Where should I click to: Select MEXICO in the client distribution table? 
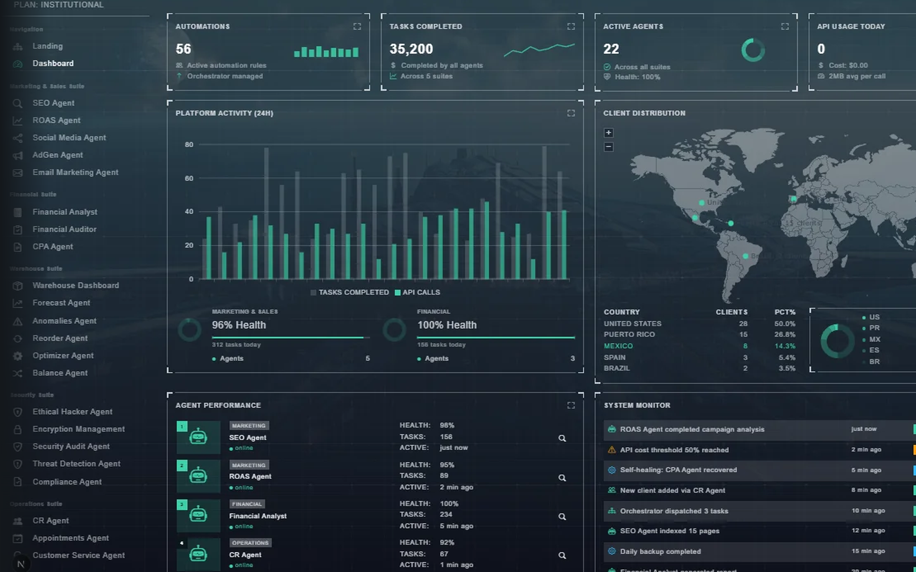point(618,346)
